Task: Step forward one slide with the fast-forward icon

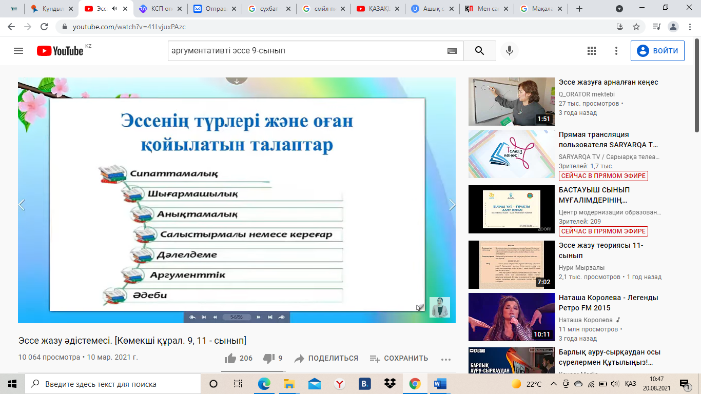Action: point(259,317)
